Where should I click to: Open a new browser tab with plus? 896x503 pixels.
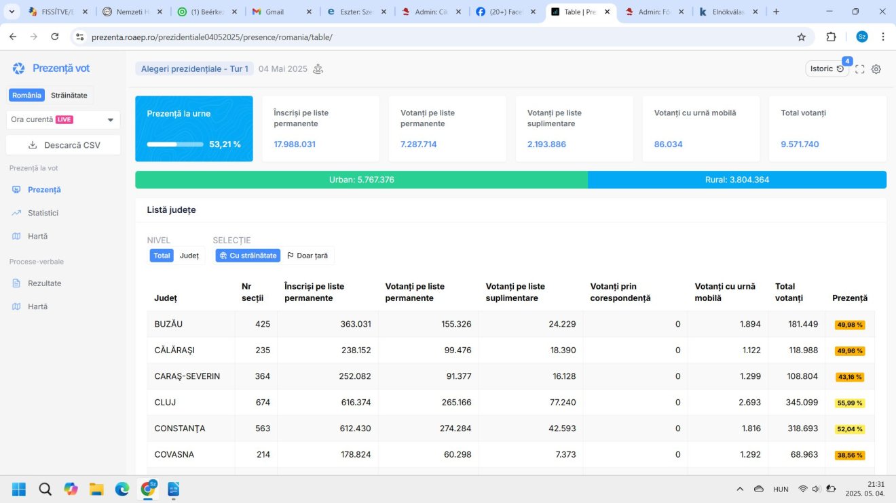point(777,12)
